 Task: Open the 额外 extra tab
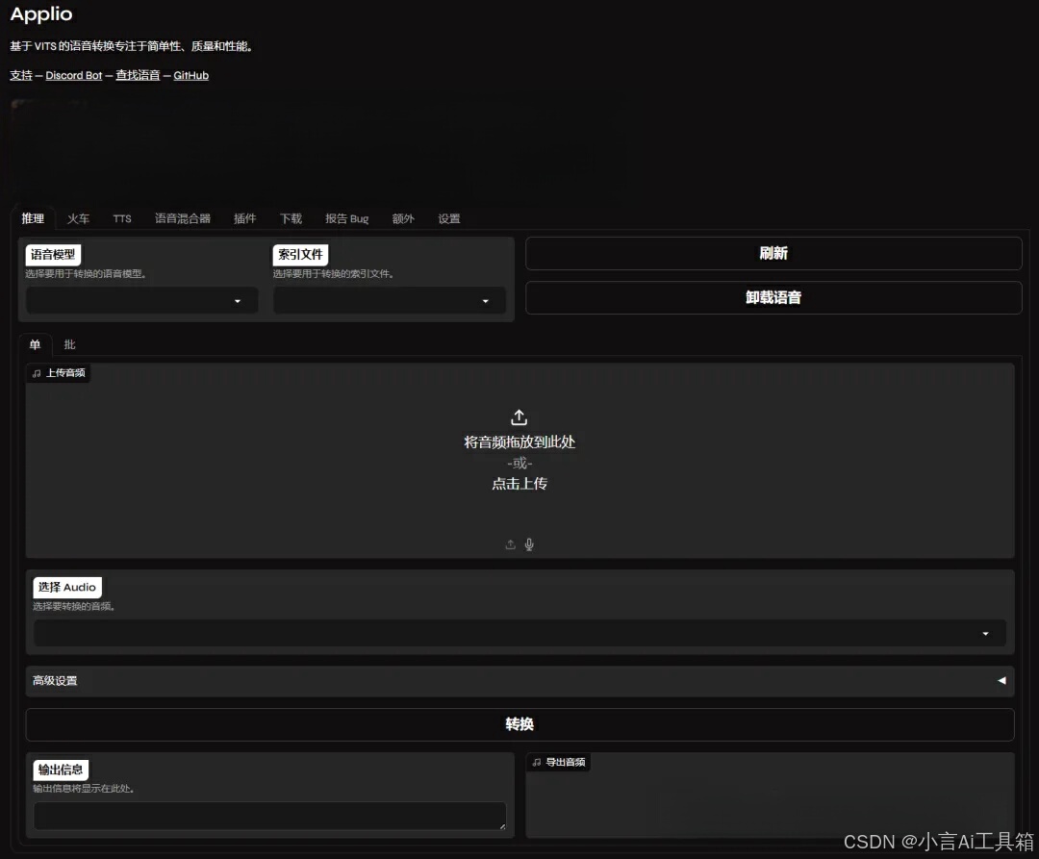403,218
